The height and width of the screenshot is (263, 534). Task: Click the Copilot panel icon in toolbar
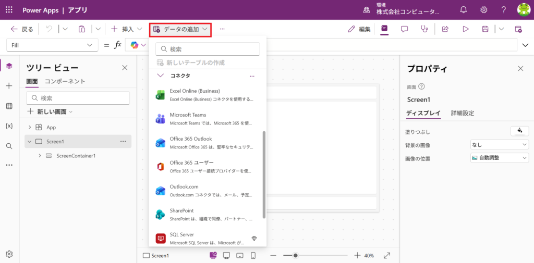(x=384, y=29)
